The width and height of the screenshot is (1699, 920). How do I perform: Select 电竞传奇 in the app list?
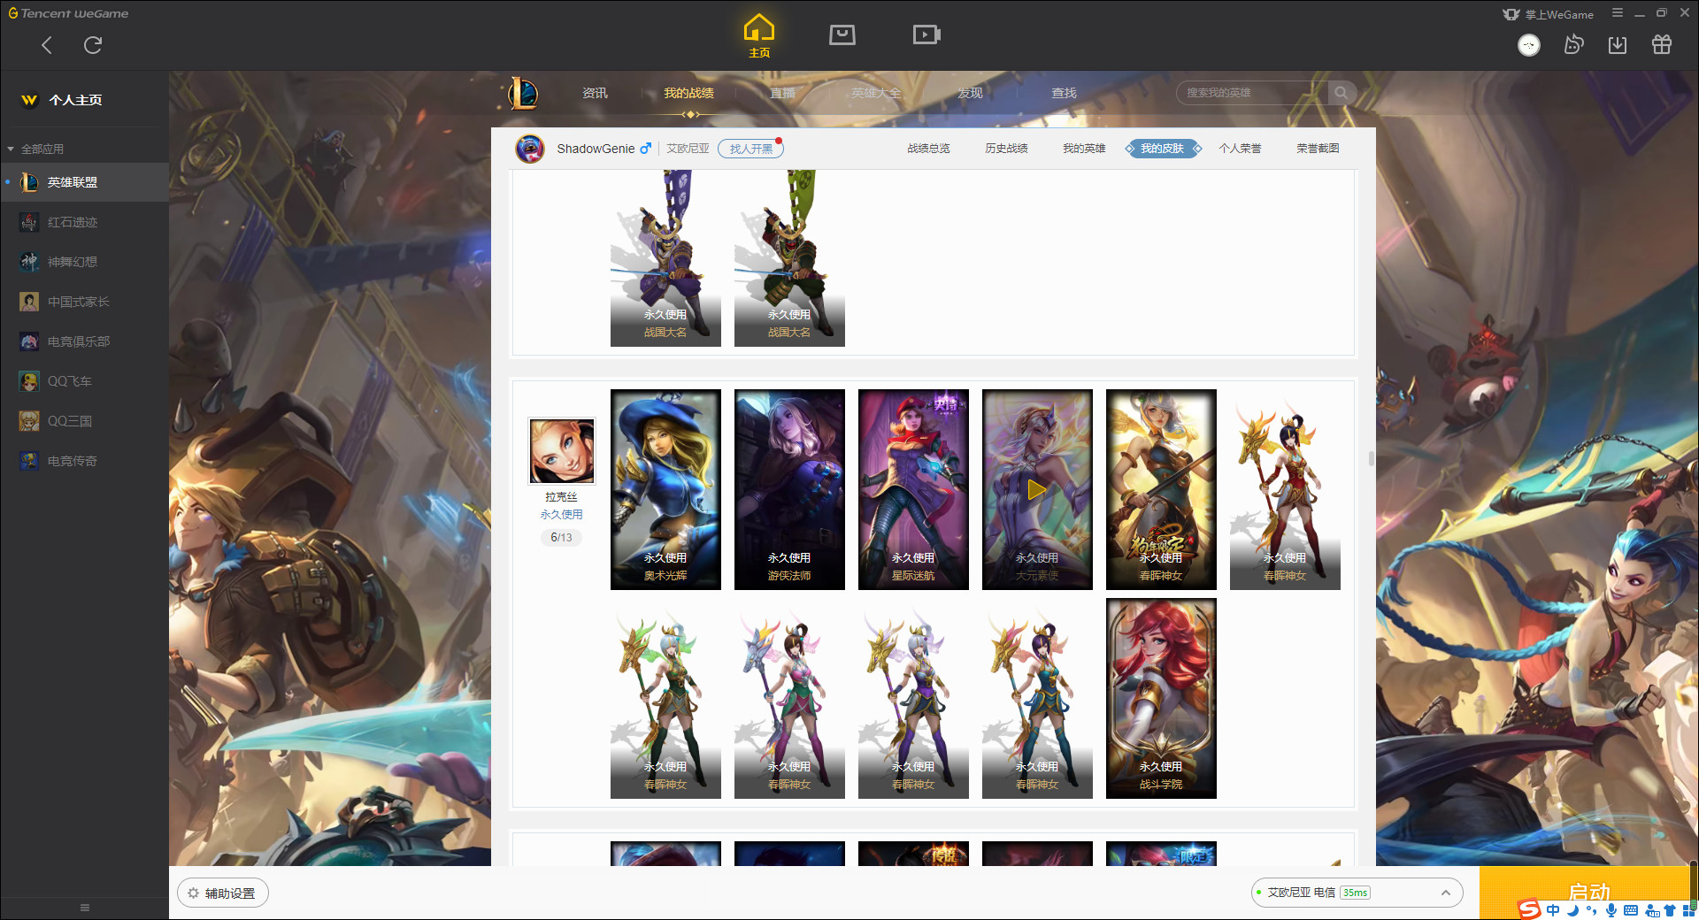point(84,461)
